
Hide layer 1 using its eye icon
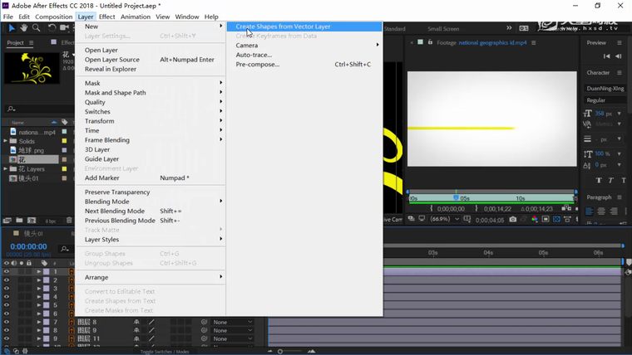[7, 272]
